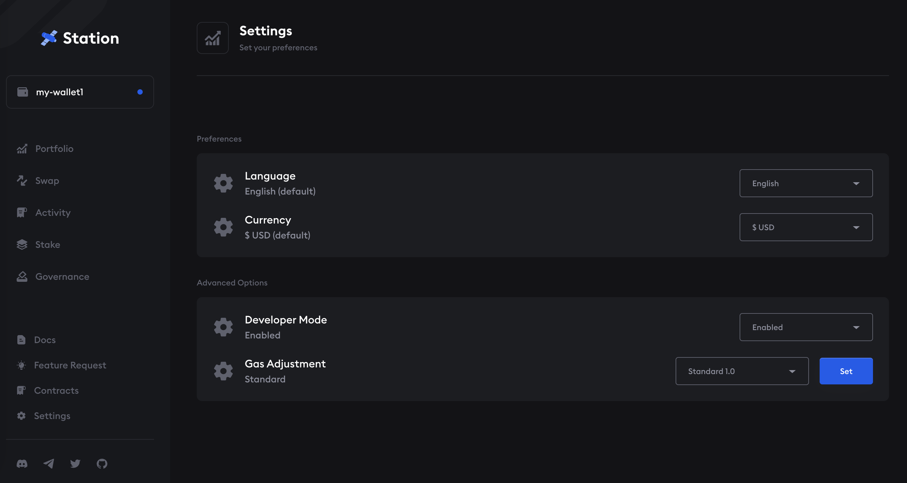Expand the Currency dropdown
Viewport: 907px width, 483px height.
tap(806, 227)
